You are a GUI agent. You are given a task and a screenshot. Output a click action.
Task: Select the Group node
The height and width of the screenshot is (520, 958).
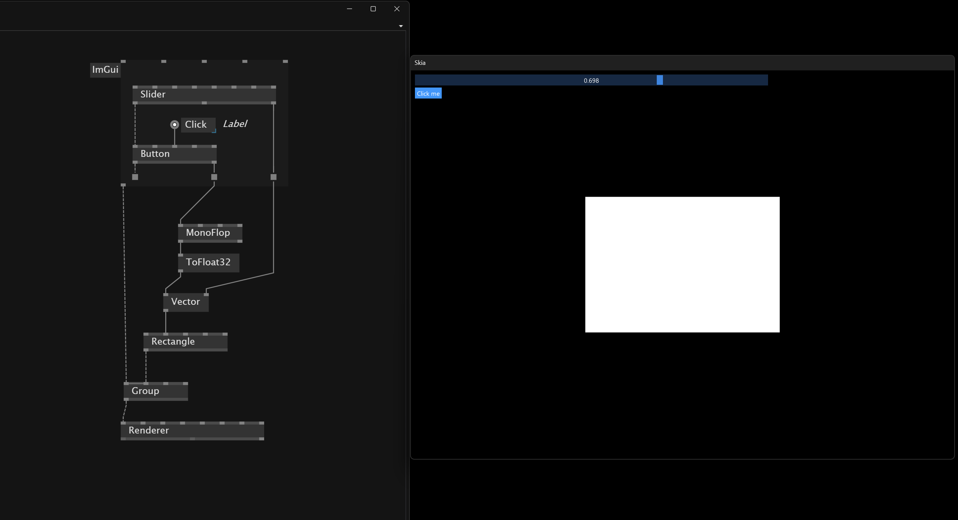[156, 391]
